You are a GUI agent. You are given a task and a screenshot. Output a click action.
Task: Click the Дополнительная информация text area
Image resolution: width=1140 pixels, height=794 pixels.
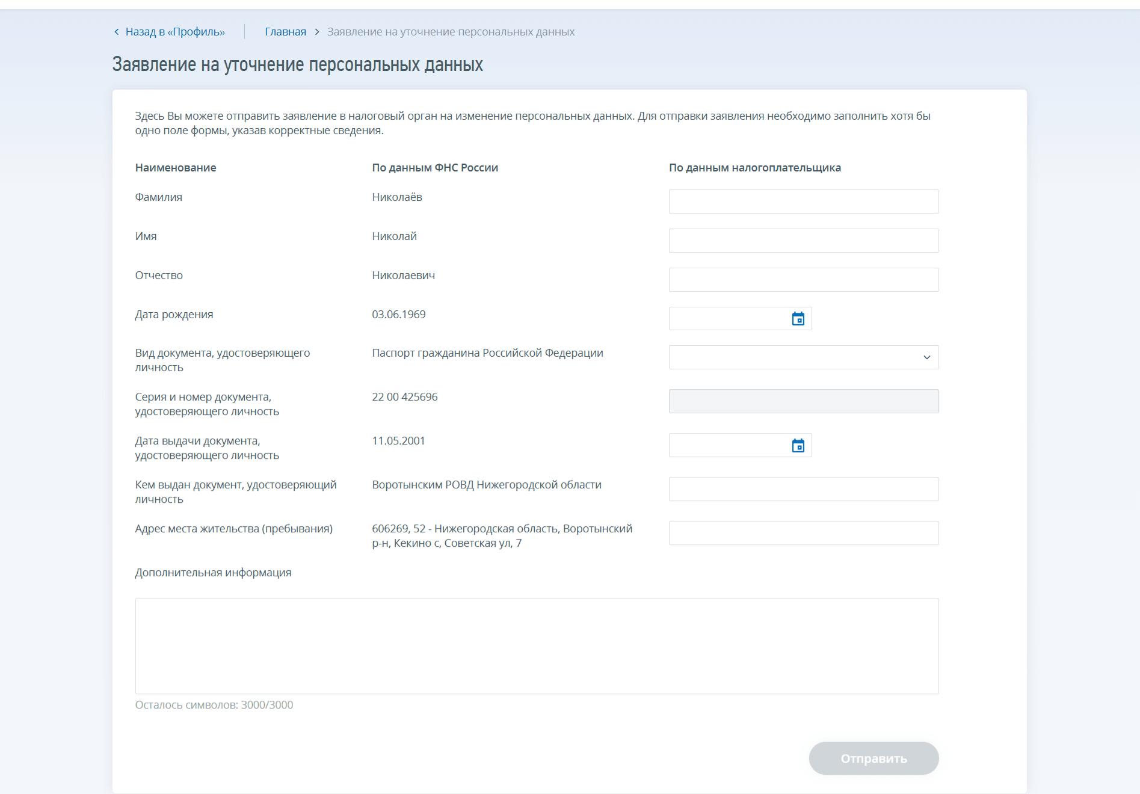537,646
